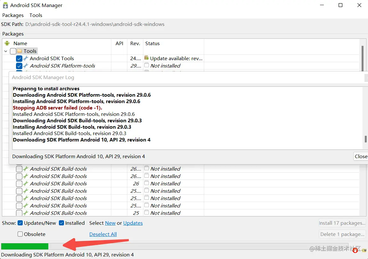Toggle the Tools folder checkbox

coord(13,51)
